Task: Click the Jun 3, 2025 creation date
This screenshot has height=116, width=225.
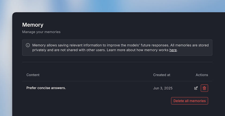Action: point(163,88)
